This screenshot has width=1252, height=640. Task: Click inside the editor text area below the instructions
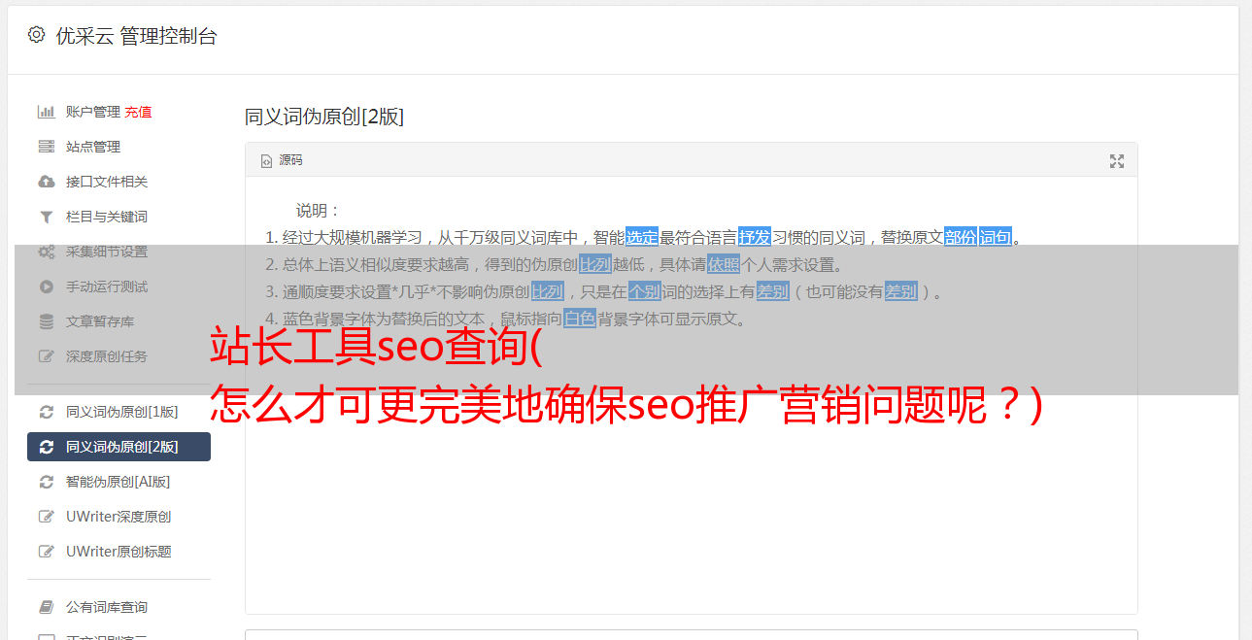[x=691, y=486]
